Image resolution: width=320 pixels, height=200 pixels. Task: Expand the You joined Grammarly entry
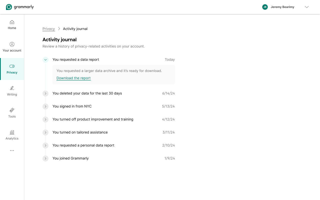(x=45, y=158)
